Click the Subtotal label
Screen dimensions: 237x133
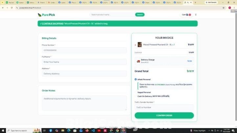138,53
